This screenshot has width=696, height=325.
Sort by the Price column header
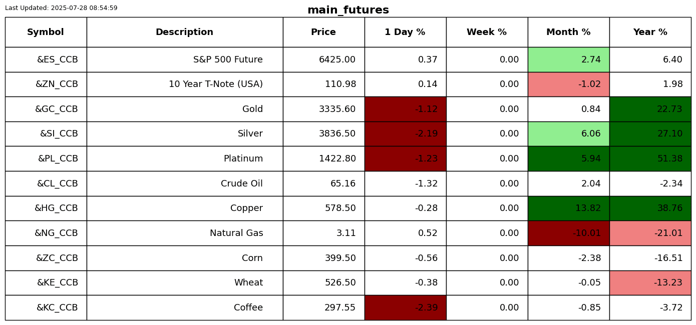tap(323, 32)
